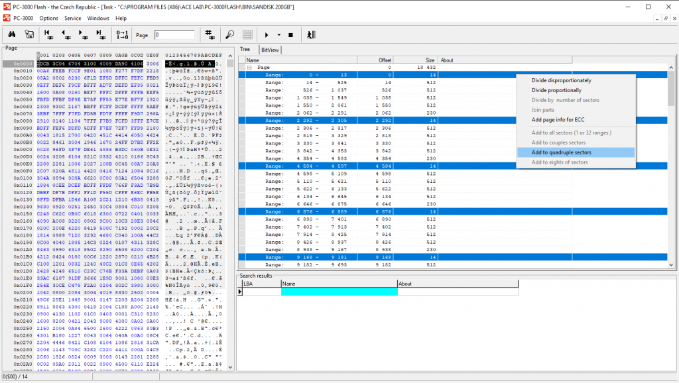
Task: Click the exit running-man icon
Action: coord(312,34)
